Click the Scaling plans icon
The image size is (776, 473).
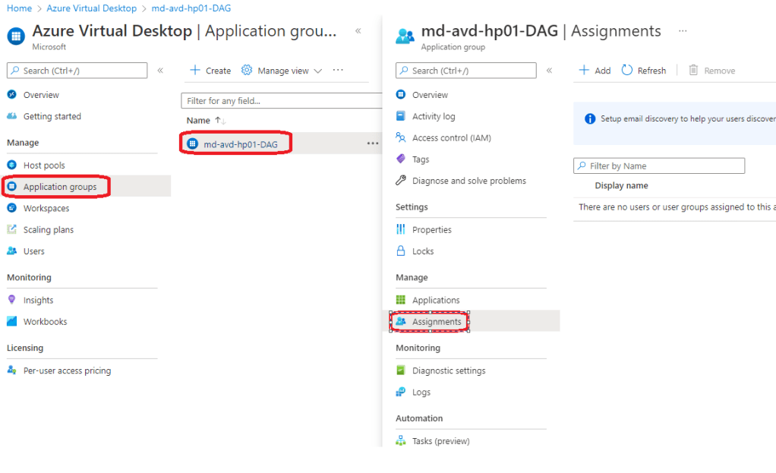click(11, 230)
